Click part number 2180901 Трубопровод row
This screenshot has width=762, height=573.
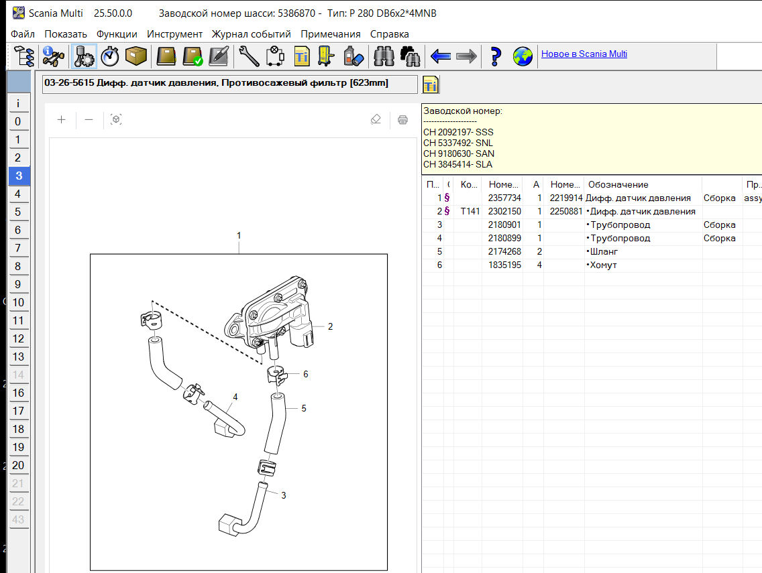[592, 225]
